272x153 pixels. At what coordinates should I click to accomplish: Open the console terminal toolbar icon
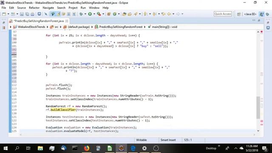(x=39, y=14)
